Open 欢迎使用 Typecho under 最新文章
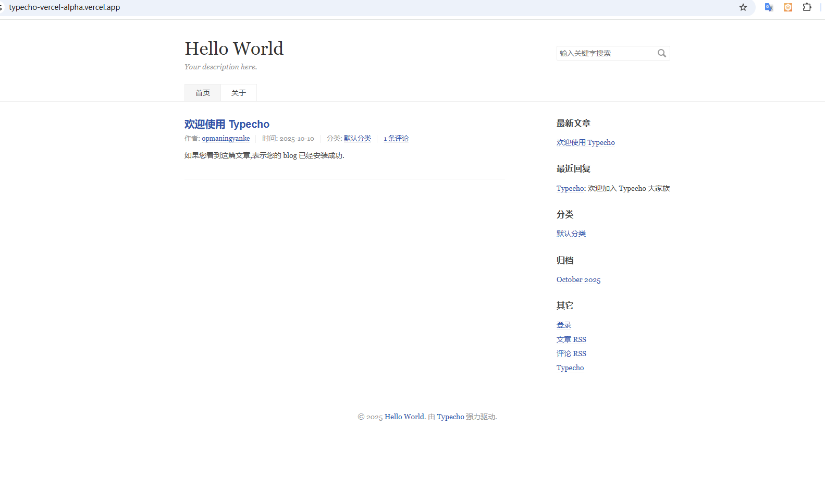 pyautogui.click(x=585, y=143)
